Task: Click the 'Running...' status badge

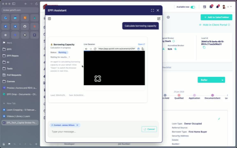Action: tap(63, 52)
